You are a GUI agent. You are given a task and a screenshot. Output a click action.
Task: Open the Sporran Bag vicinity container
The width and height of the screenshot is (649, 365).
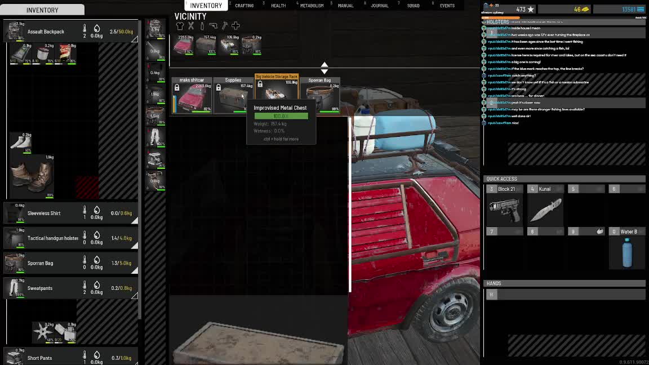(x=320, y=96)
